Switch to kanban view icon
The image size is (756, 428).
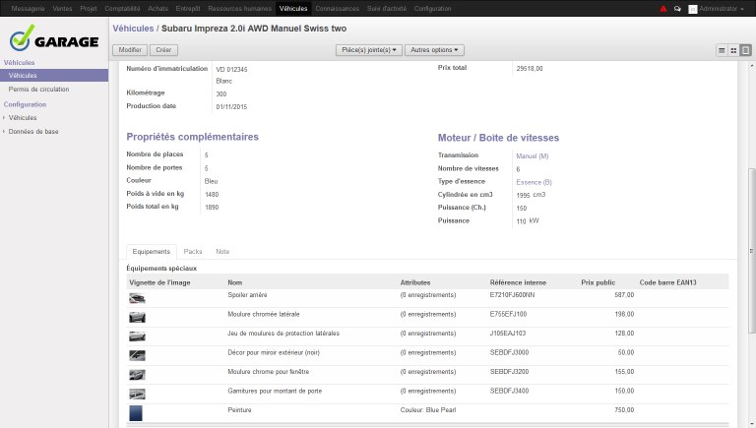[734, 49]
